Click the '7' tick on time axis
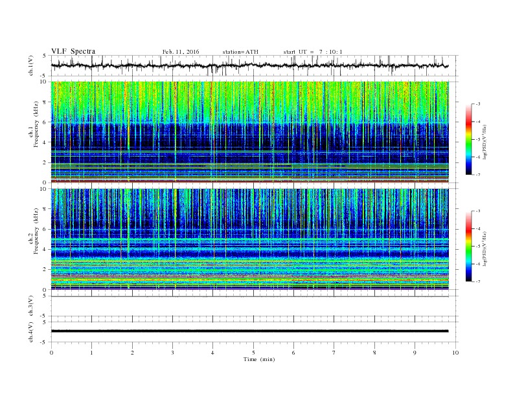Image resolution: width=513 pixels, height=396 pixels. [x=334, y=353]
